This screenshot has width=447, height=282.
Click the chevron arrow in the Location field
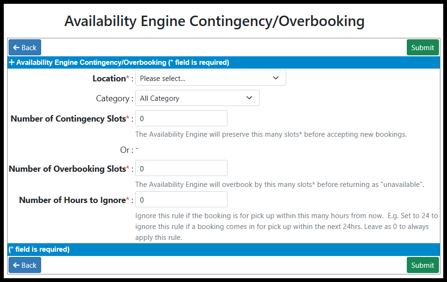(x=276, y=78)
